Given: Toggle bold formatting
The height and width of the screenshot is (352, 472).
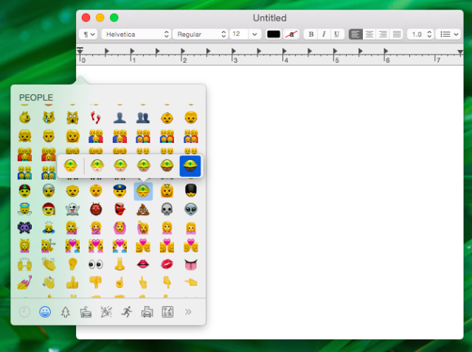Looking at the screenshot, I should pos(311,35).
